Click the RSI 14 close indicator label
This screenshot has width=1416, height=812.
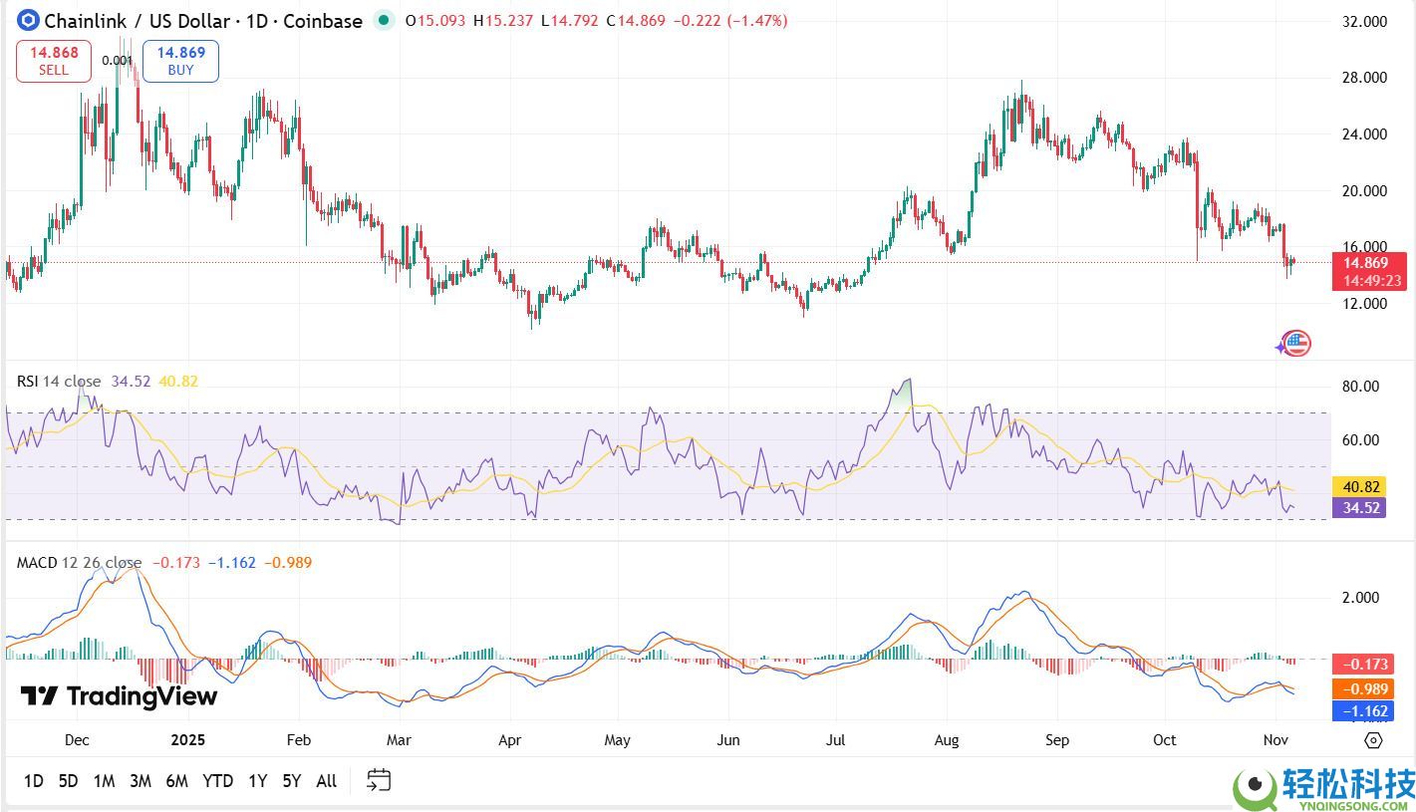point(59,382)
